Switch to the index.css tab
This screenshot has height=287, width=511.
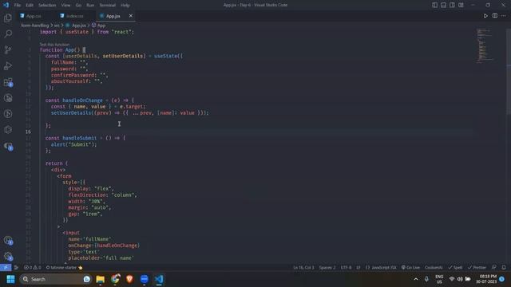pyautogui.click(x=74, y=16)
